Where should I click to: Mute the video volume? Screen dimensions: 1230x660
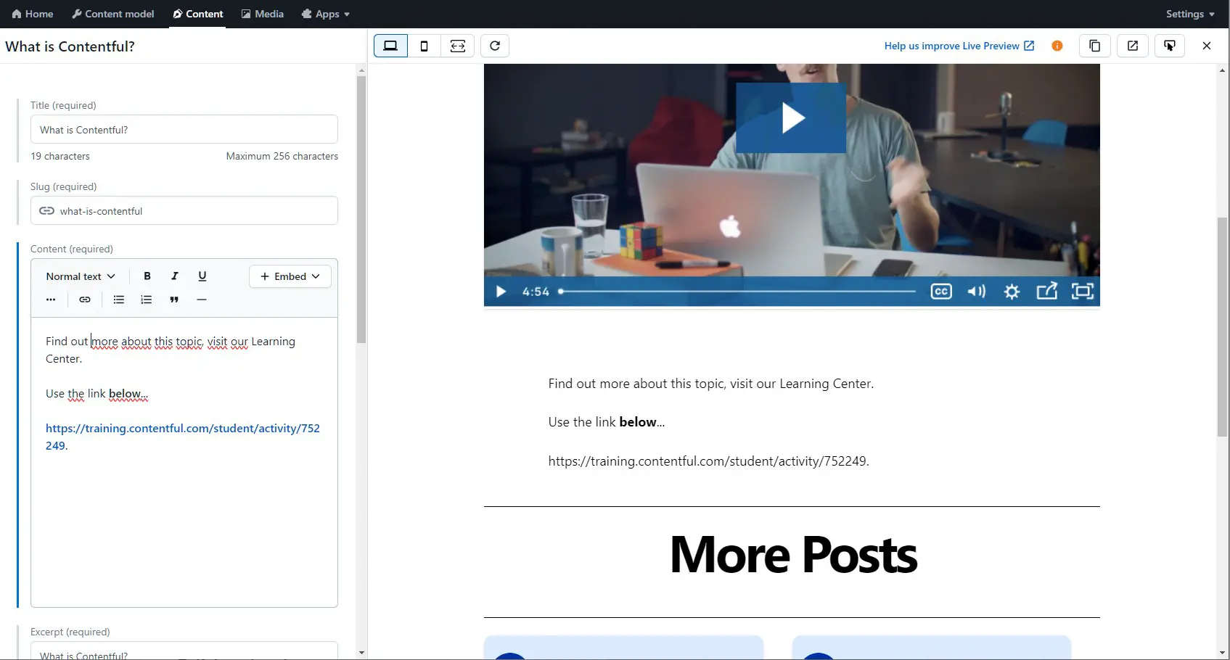(977, 292)
